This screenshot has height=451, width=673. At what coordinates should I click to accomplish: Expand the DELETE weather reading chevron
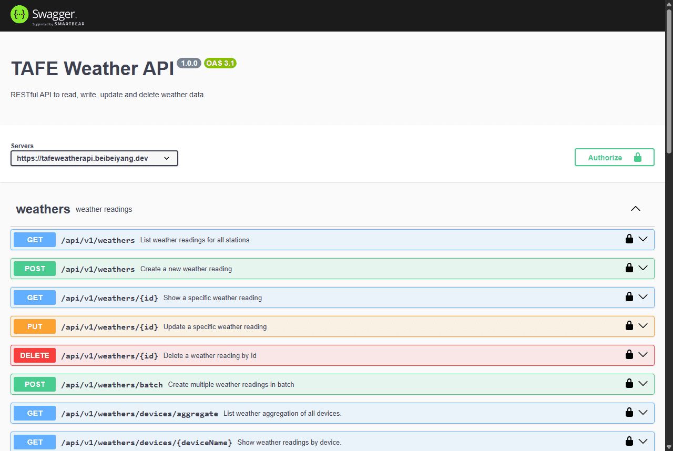point(643,355)
